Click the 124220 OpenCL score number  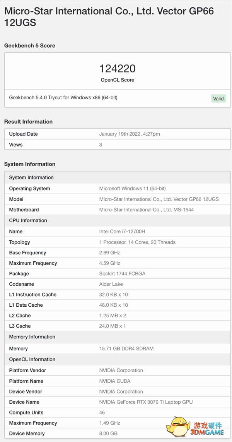117,69
